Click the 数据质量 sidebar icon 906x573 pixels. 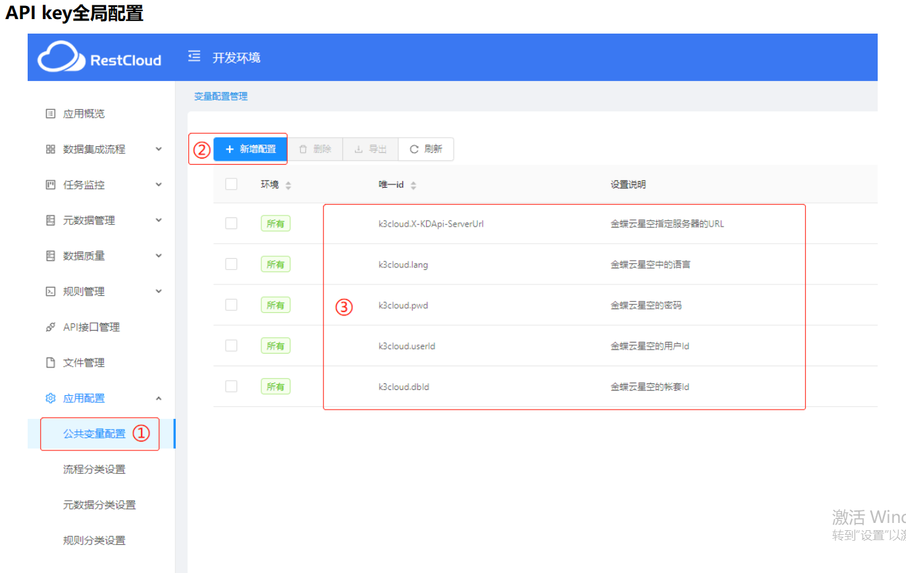(x=50, y=256)
